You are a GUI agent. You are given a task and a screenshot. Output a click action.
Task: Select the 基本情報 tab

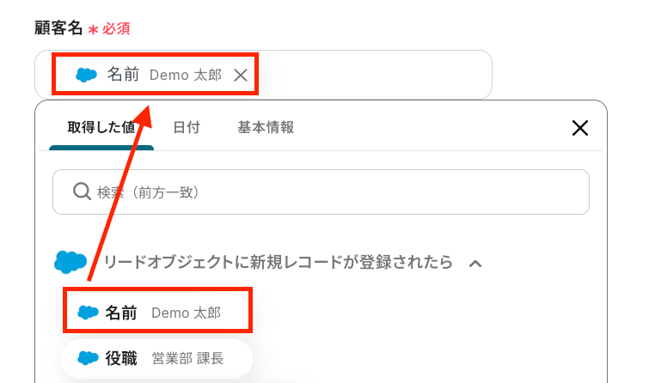[266, 127]
